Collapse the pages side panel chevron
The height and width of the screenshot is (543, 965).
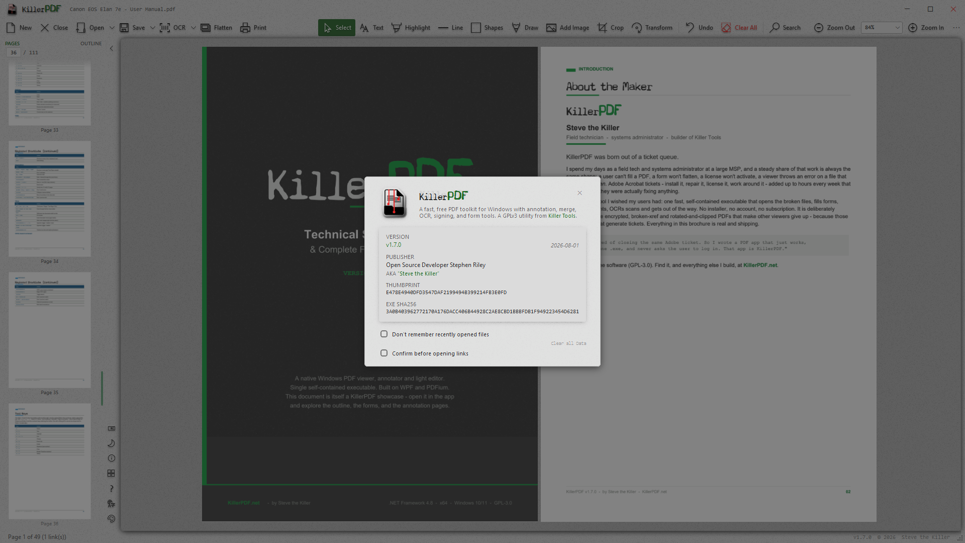(112, 48)
